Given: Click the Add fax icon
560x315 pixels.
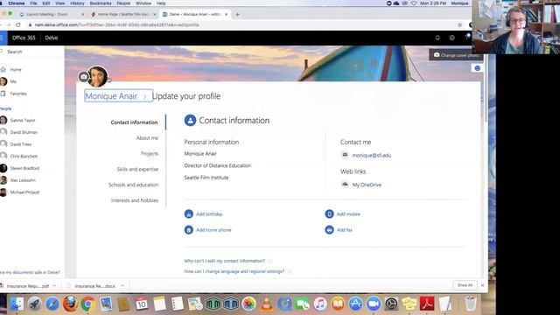Looking at the screenshot, I should tap(329, 230).
